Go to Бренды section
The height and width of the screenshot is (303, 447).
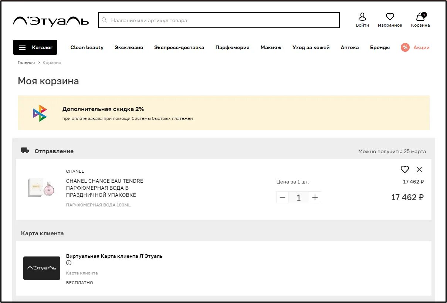point(380,47)
